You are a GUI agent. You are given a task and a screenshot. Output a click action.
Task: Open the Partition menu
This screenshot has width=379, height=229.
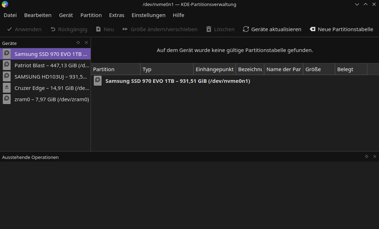91,15
